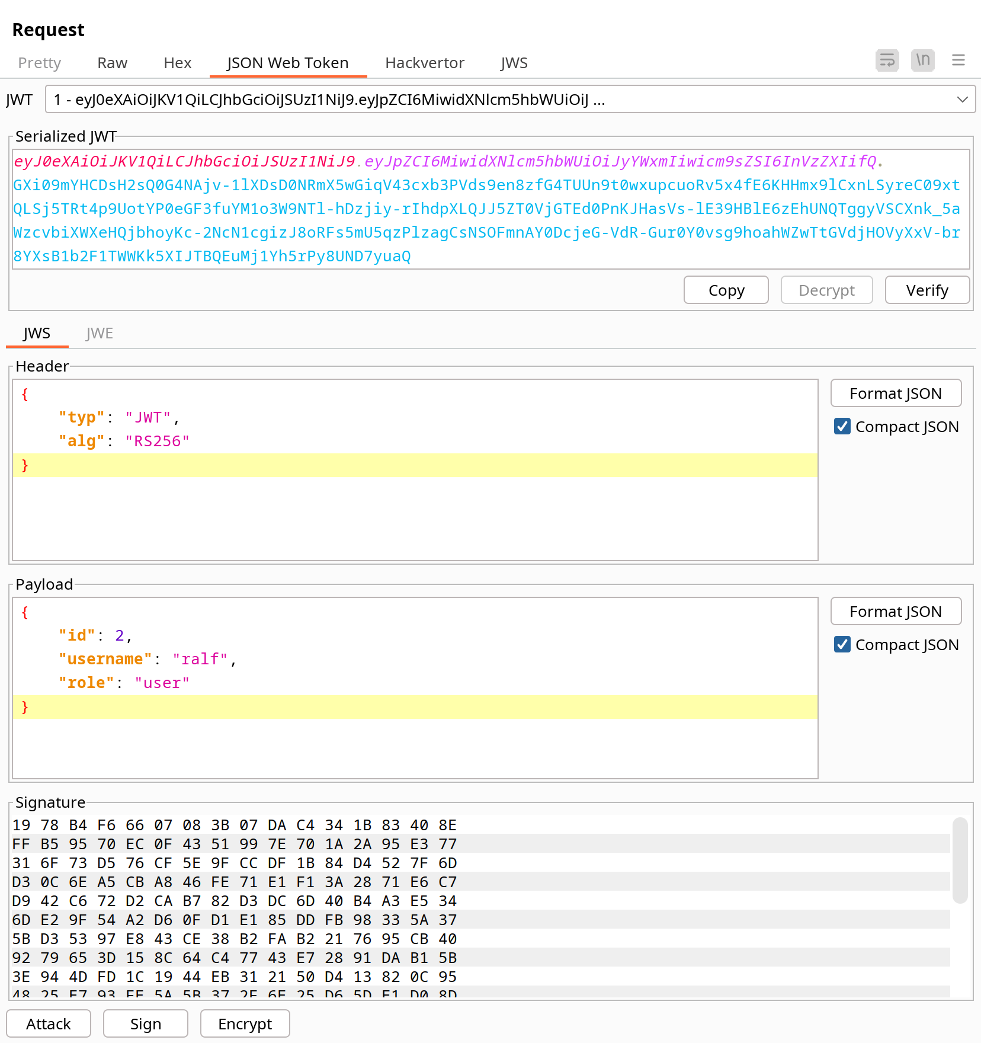Verify the serialized JWT
The width and height of the screenshot is (981, 1043).
click(x=927, y=290)
